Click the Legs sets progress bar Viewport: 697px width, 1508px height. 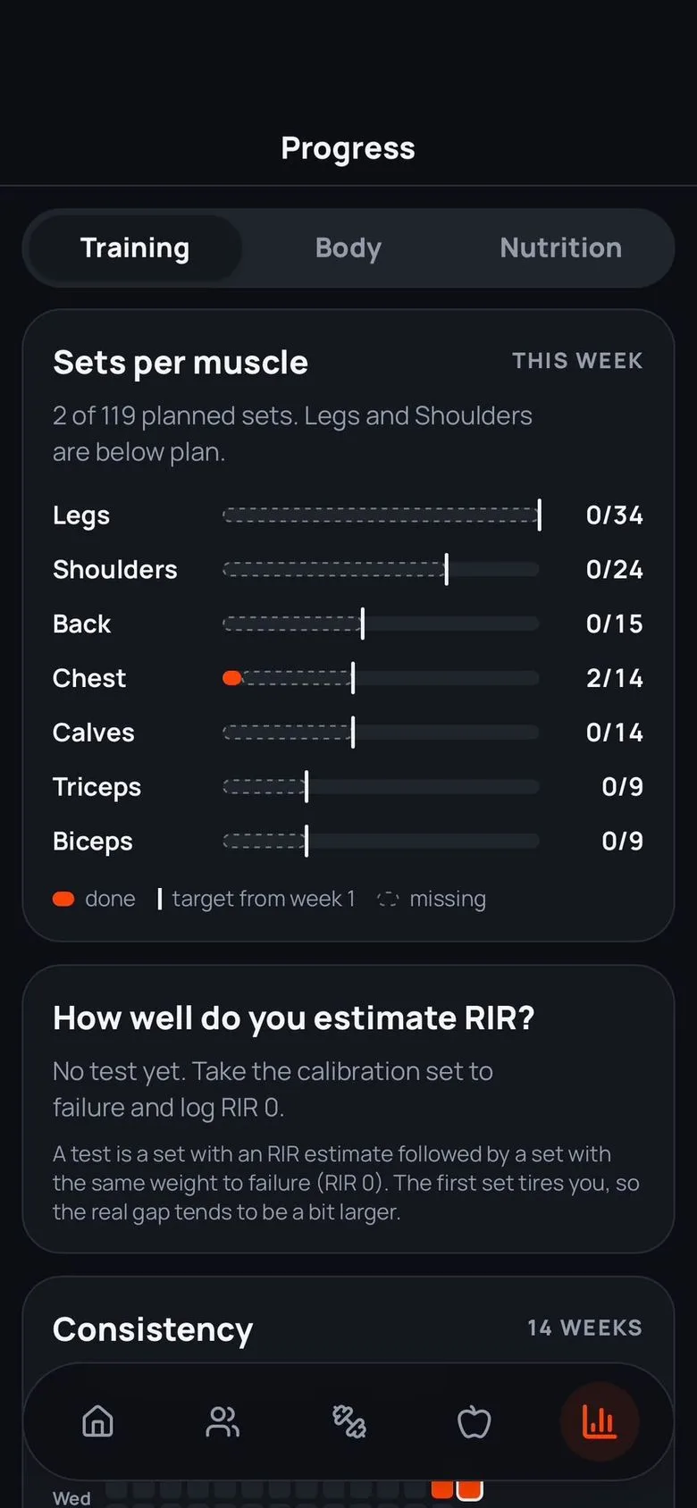tap(381, 515)
